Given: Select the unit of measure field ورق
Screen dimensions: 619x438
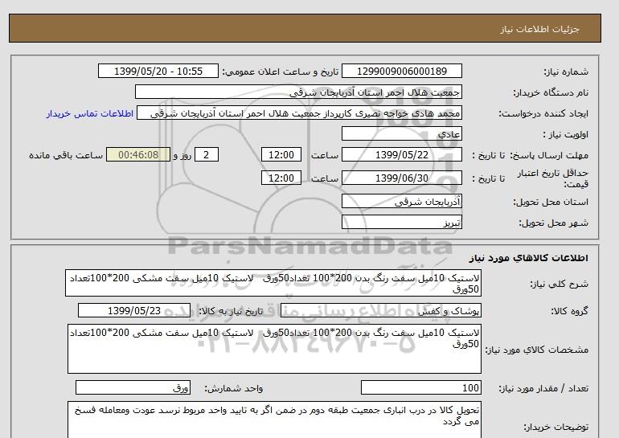Looking at the screenshot, I should click(x=133, y=387).
